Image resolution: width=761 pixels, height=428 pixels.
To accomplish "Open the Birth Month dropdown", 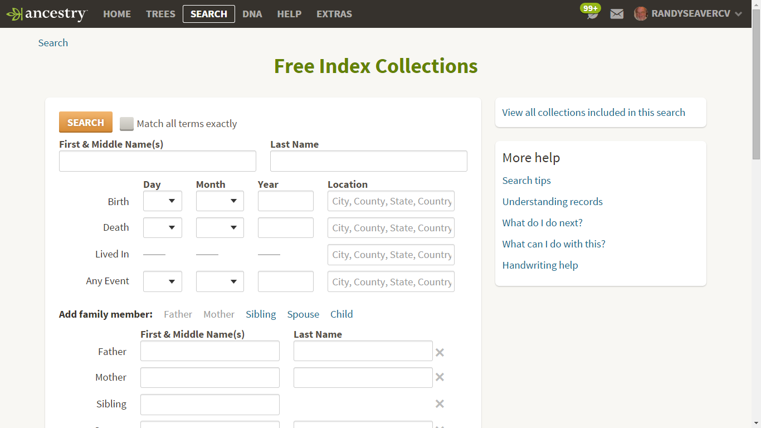I will (219, 201).
